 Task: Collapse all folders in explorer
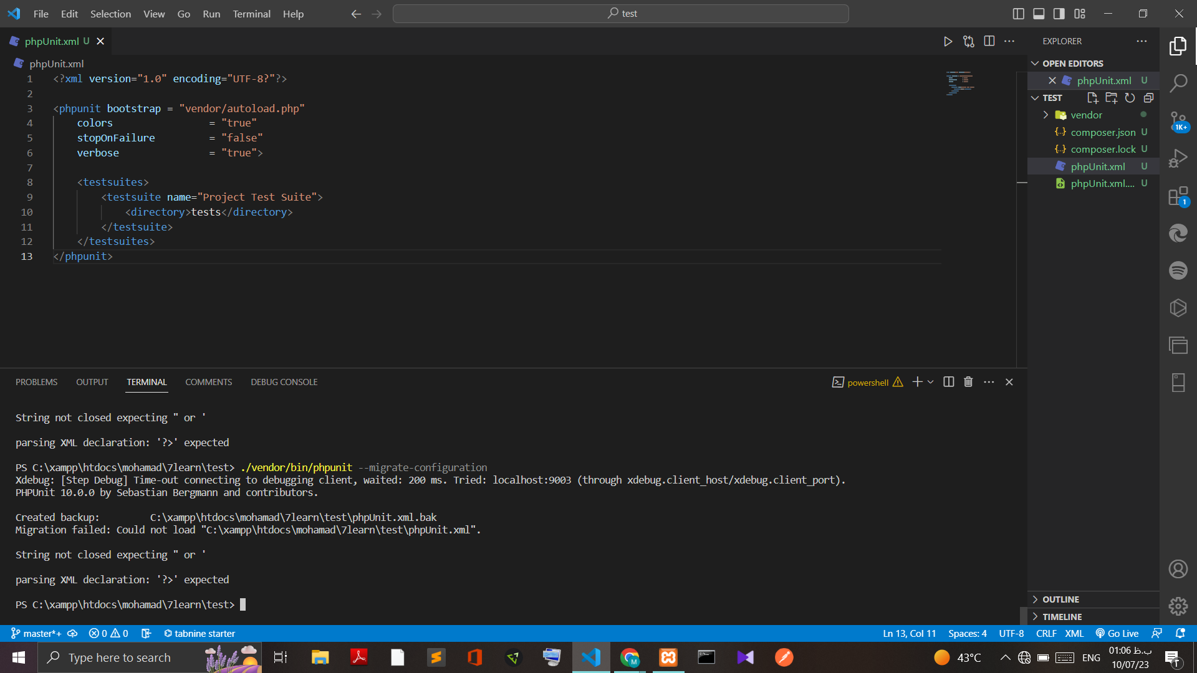(x=1148, y=98)
